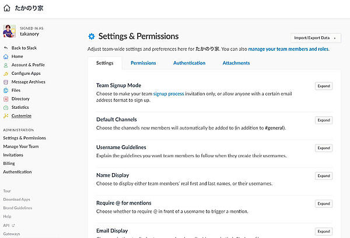Click the Back to Slack arrow icon
350x238 pixels.
(6, 48)
